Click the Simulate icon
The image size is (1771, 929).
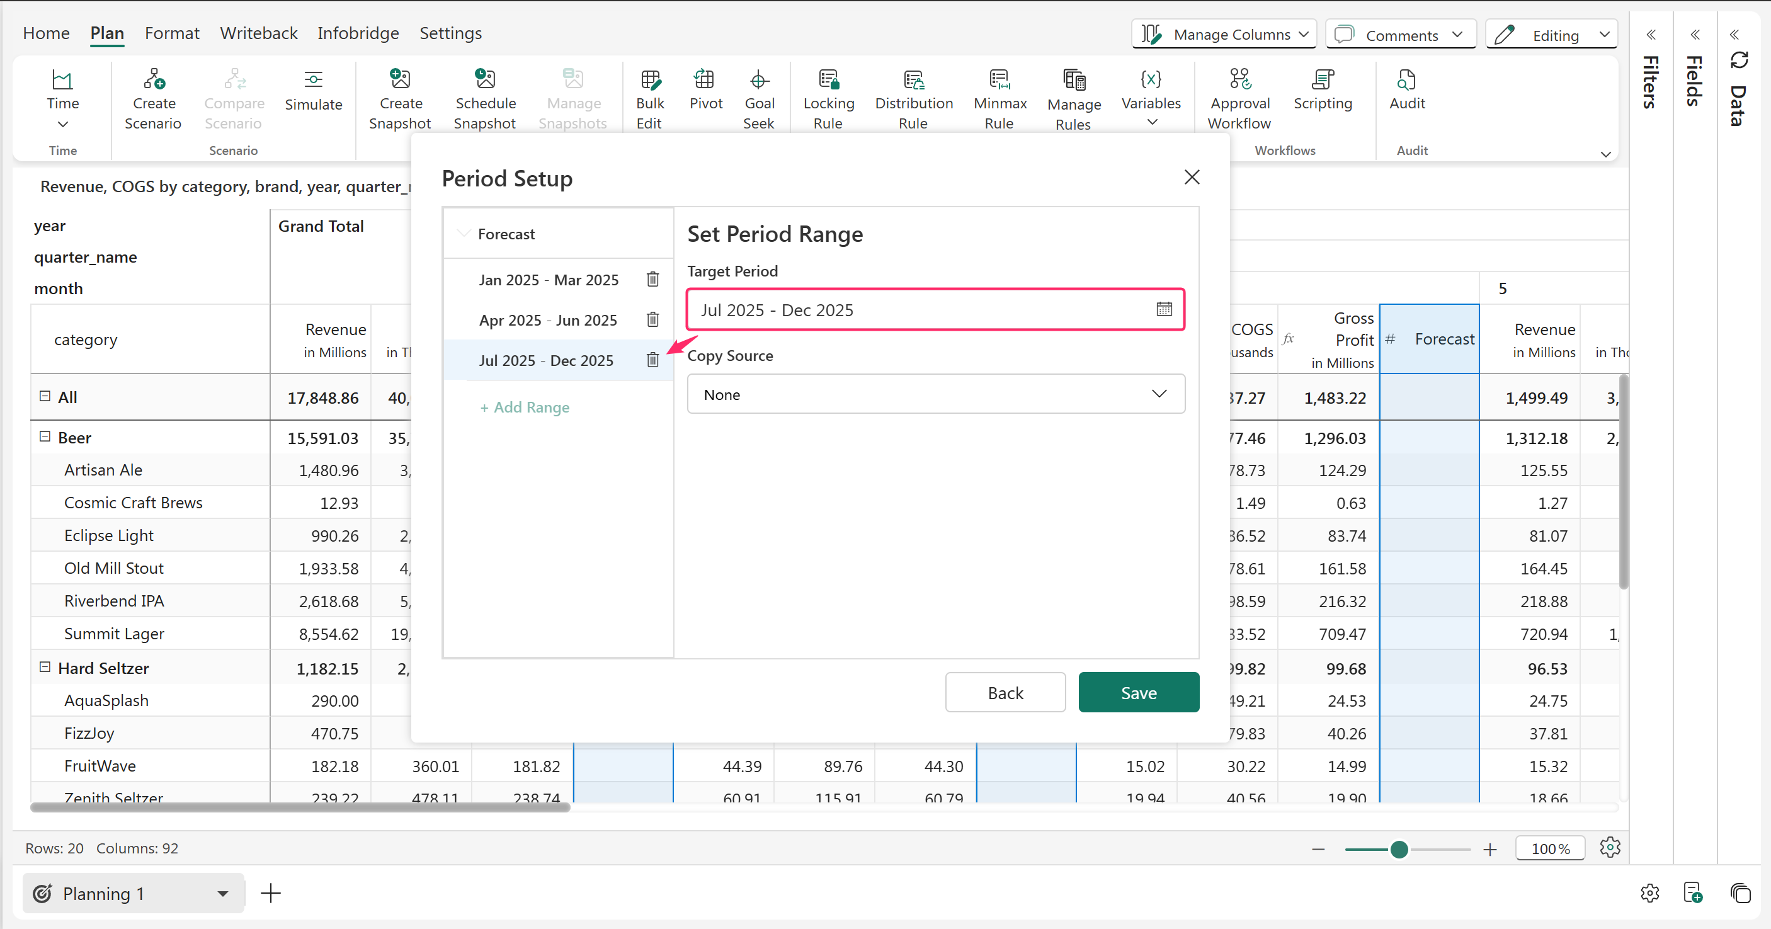(x=313, y=80)
